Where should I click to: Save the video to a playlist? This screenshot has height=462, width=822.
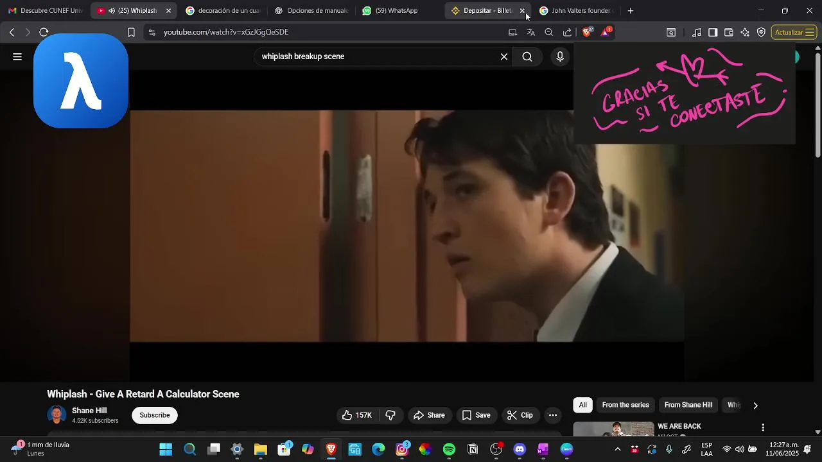(477, 415)
